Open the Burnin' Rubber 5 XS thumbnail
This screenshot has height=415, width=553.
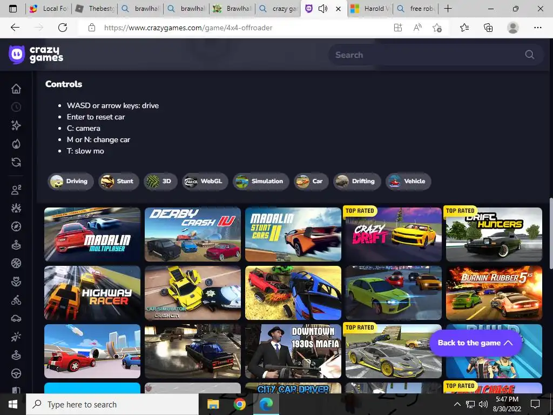pyautogui.click(x=494, y=293)
